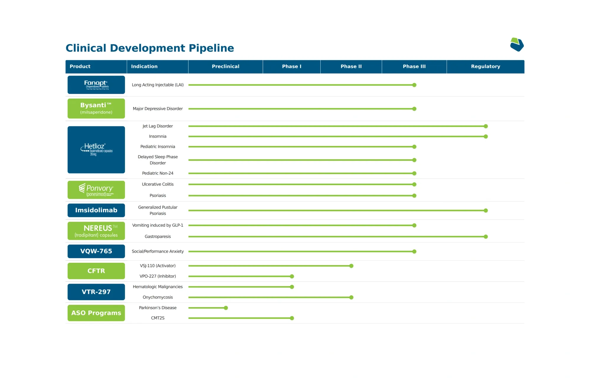The width and height of the screenshot is (590, 382).
Task: Click the end dot of the Imsidolimab bar
Action: click(486, 210)
